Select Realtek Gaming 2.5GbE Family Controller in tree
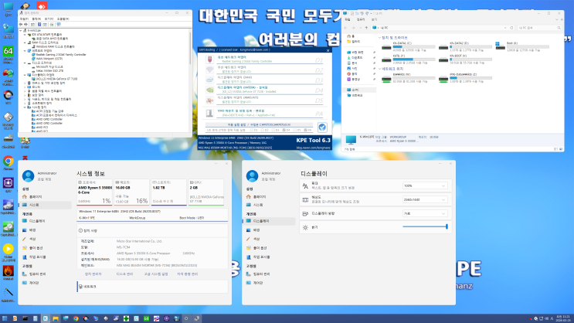This screenshot has height=323, width=574. pyautogui.click(x=59, y=55)
